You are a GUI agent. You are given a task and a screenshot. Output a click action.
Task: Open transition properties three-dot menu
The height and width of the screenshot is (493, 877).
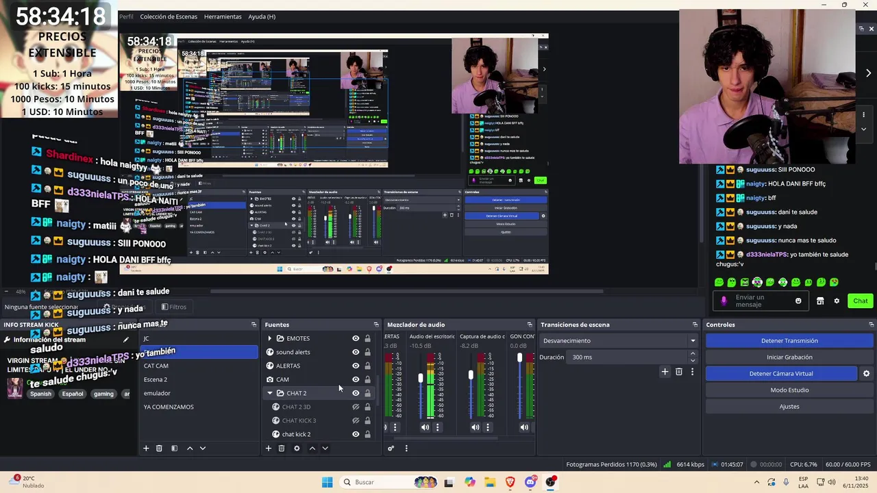[x=692, y=372]
